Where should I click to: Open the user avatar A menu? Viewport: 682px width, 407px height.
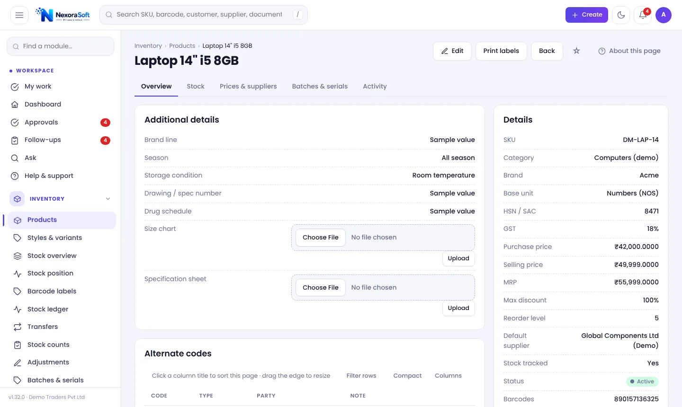[664, 15]
